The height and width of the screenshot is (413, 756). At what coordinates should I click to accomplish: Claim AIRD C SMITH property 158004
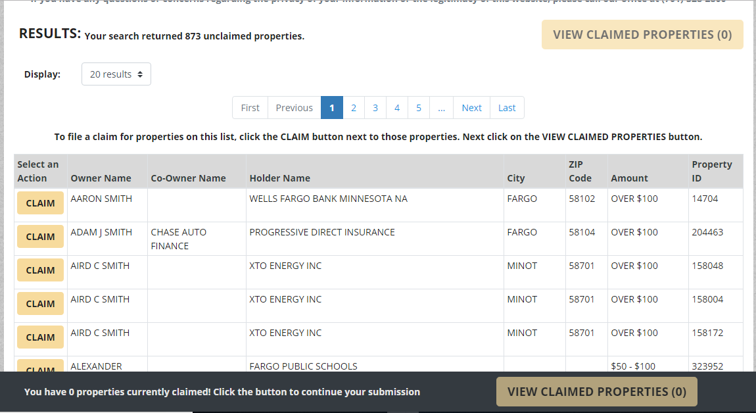click(39, 303)
